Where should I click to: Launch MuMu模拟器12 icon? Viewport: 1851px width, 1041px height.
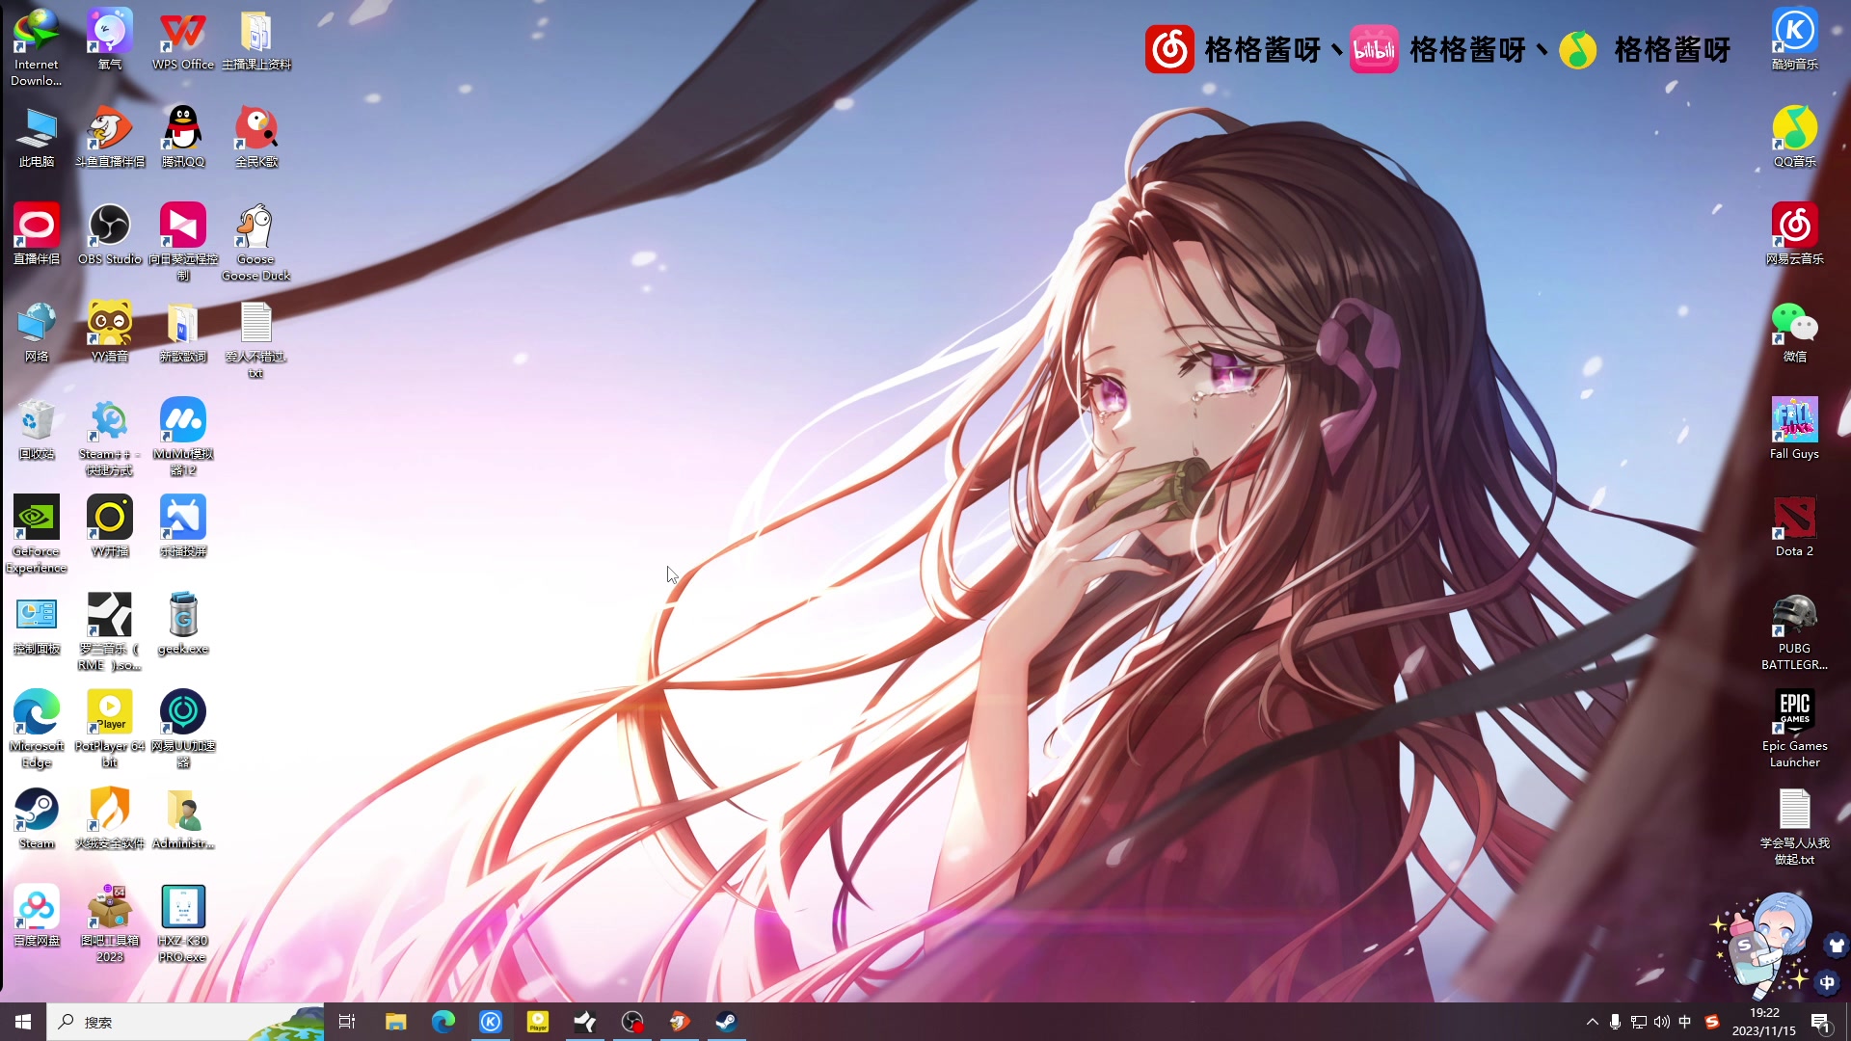(183, 436)
